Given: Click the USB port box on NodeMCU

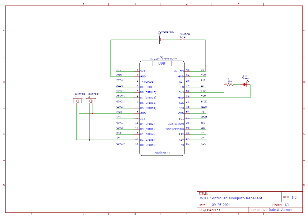Looking at the screenshot, I should tap(162, 63).
